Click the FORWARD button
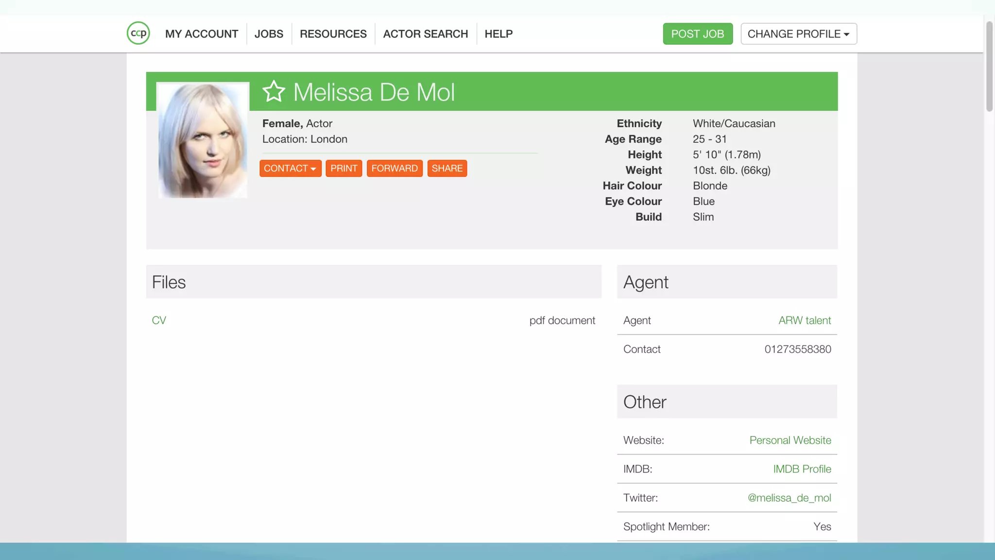995x560 pixels. [x=395, y=168]
